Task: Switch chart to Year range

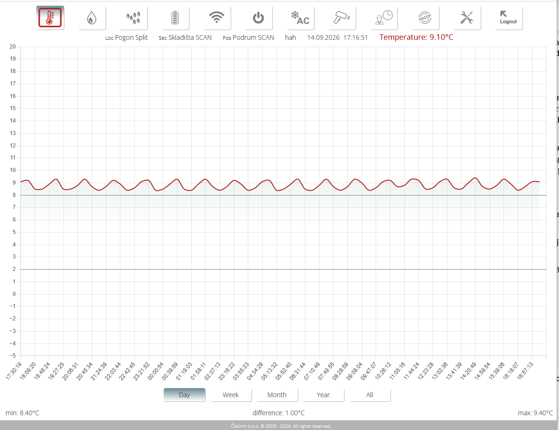Action: [323, 395]
